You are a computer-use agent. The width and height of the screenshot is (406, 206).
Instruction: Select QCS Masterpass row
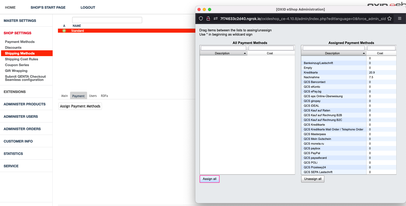(x=349, y=134)
